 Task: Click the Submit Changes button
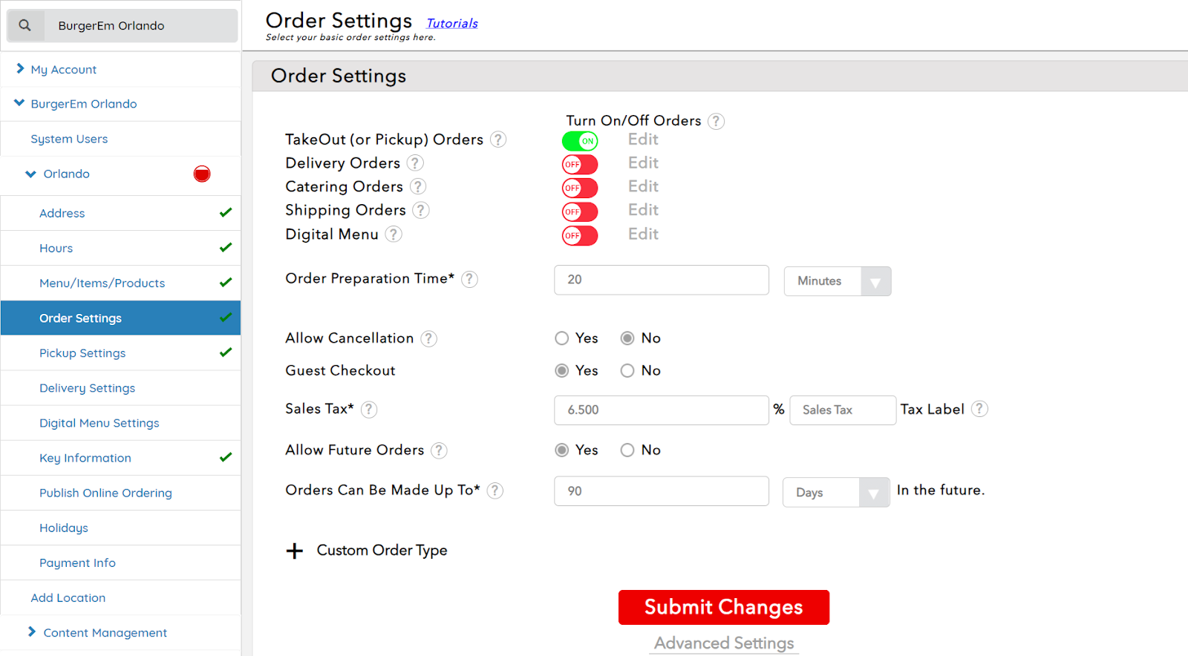[723, 607]
